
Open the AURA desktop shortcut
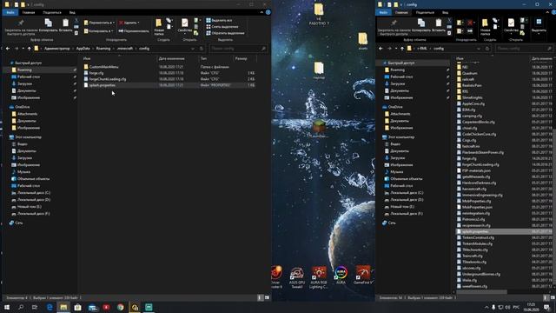click(341, 276)
